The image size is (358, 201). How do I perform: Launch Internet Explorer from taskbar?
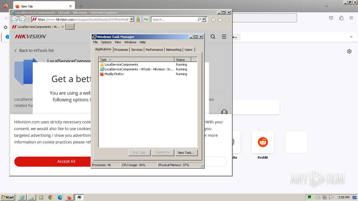pos(22,197)
